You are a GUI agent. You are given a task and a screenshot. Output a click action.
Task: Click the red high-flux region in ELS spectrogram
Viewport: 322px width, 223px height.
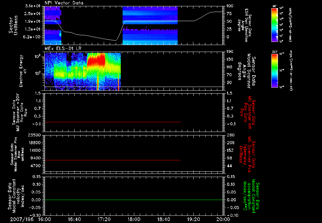(x=96, y=60)
